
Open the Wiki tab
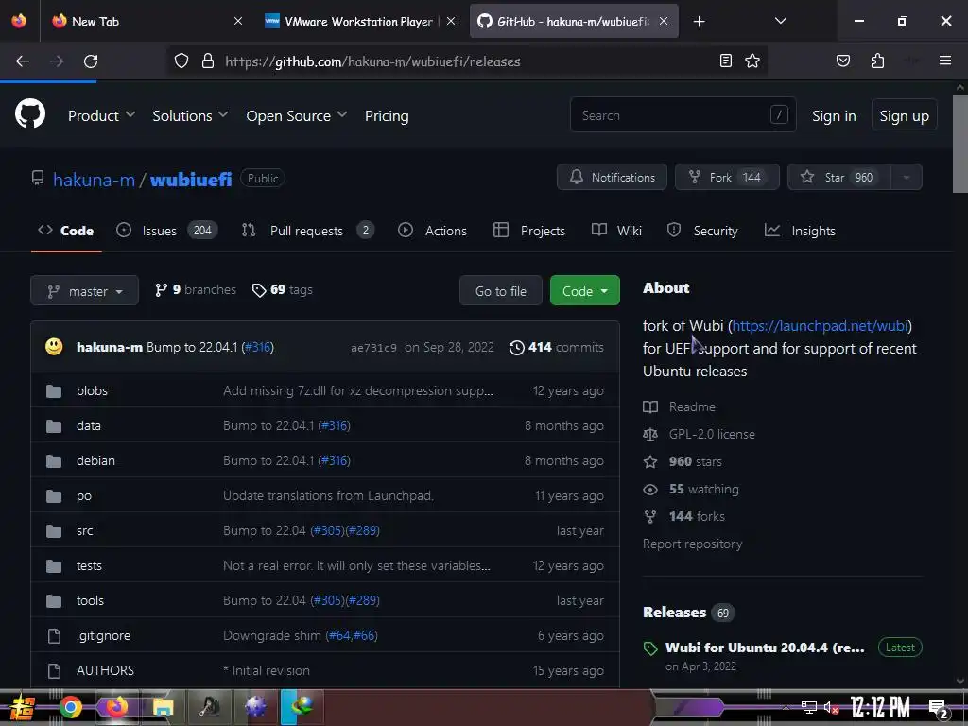pos(616,231)
